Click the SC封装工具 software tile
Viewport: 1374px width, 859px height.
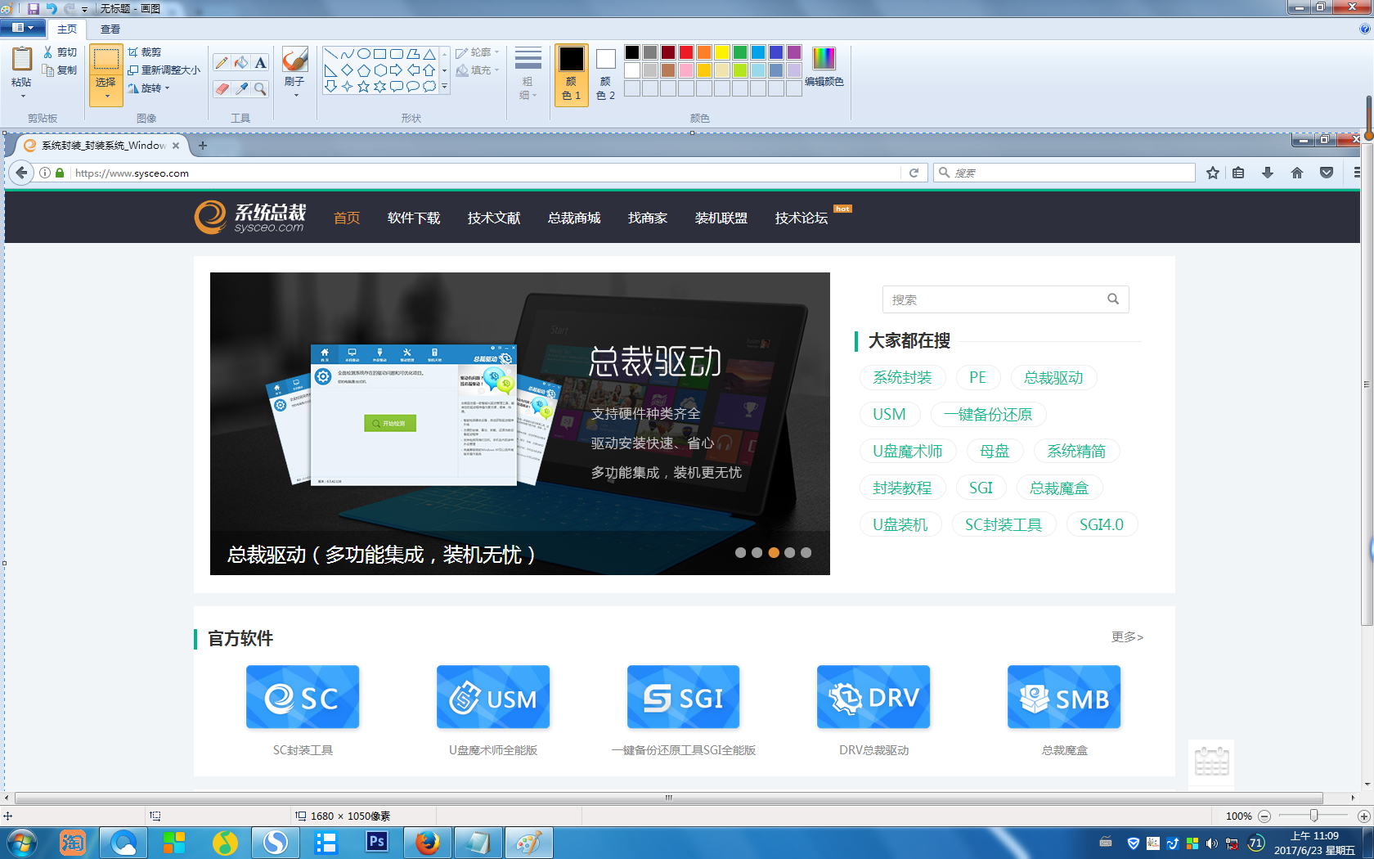pyautogui.click(x=303, y=697)
